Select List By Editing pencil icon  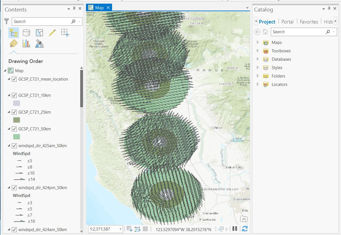[52, 33]
